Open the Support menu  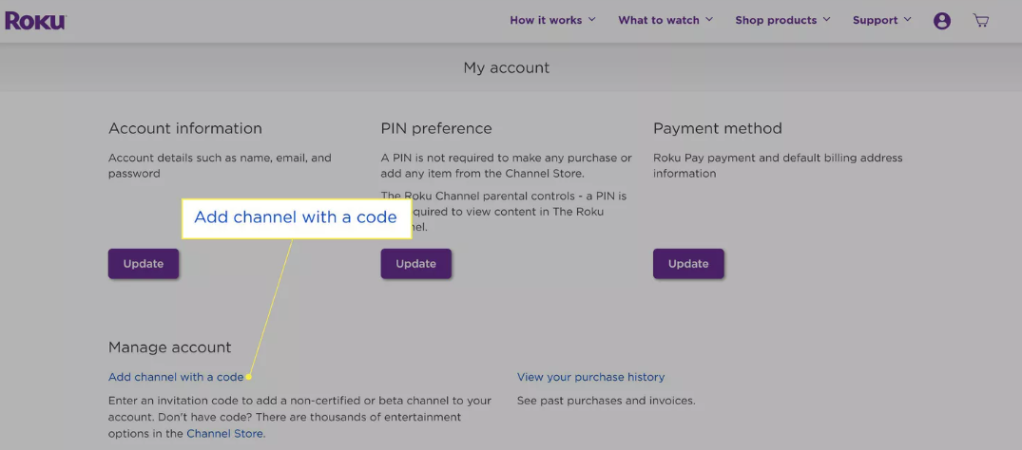882,20
